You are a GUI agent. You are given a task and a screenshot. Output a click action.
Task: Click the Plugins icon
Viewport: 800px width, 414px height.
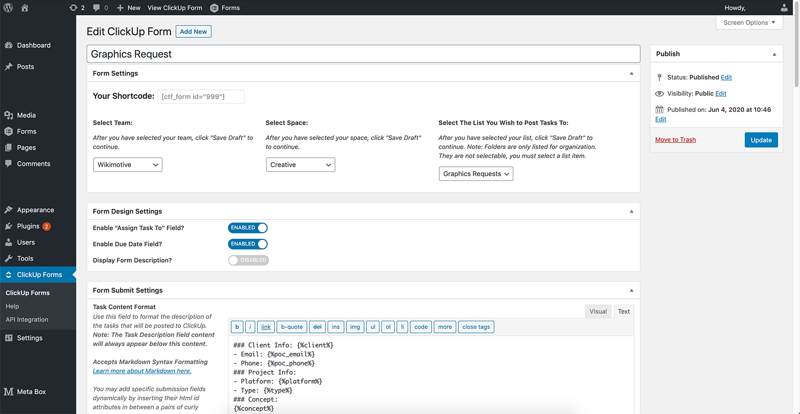point(9,226)
